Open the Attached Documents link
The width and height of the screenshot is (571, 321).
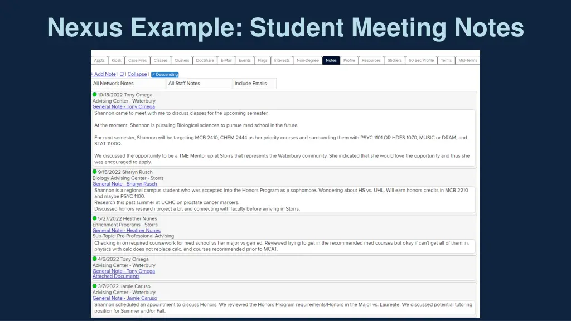[116, 276]
